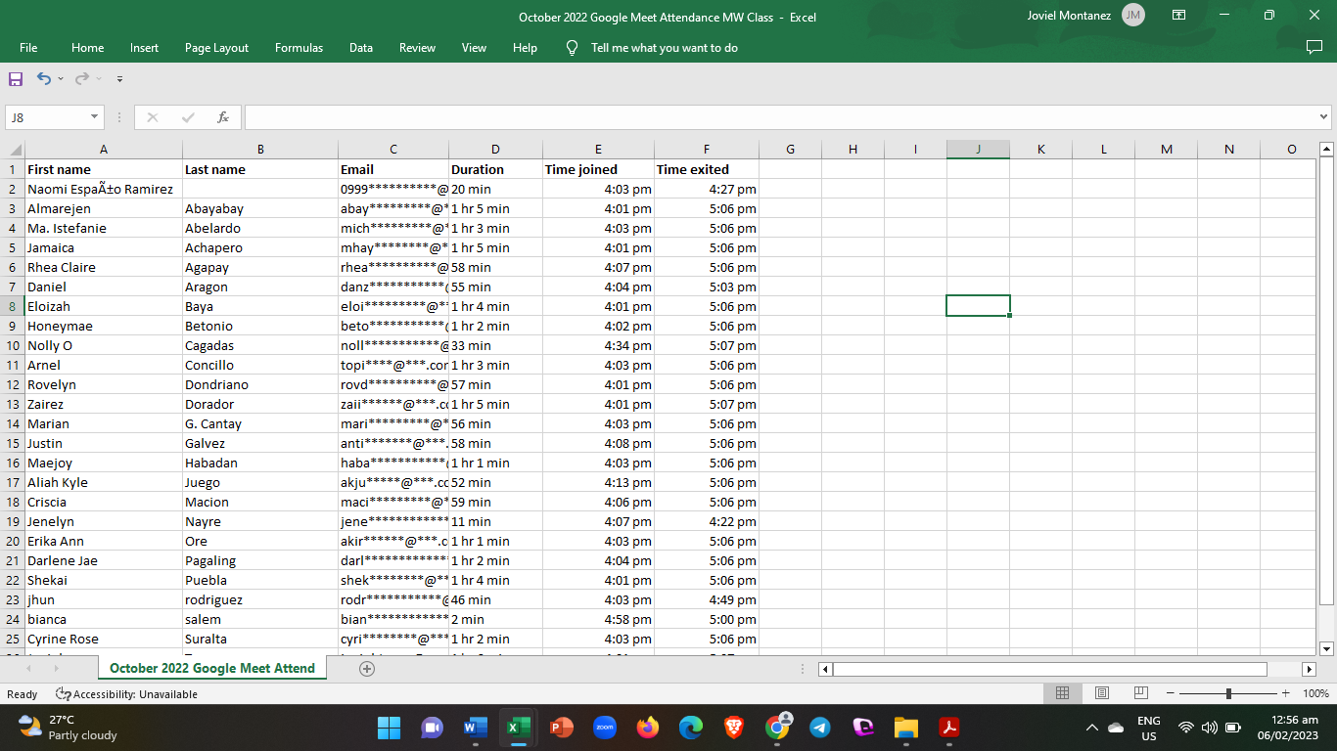Screen dimensions: 1337x751
Task: Switch to Page Layout view
Action: pyautogui.click(x=1101, y=693)
